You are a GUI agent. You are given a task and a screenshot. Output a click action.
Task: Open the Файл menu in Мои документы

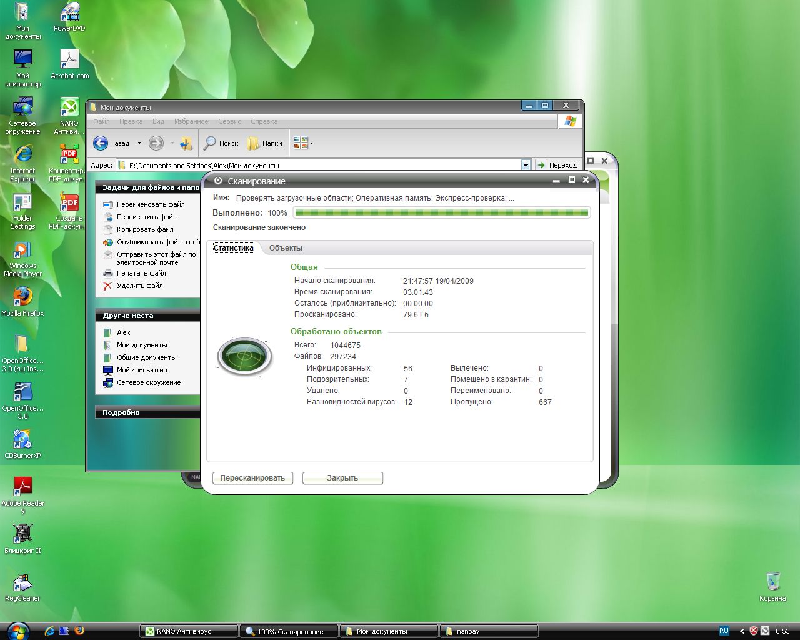click(x=101, y=121)
